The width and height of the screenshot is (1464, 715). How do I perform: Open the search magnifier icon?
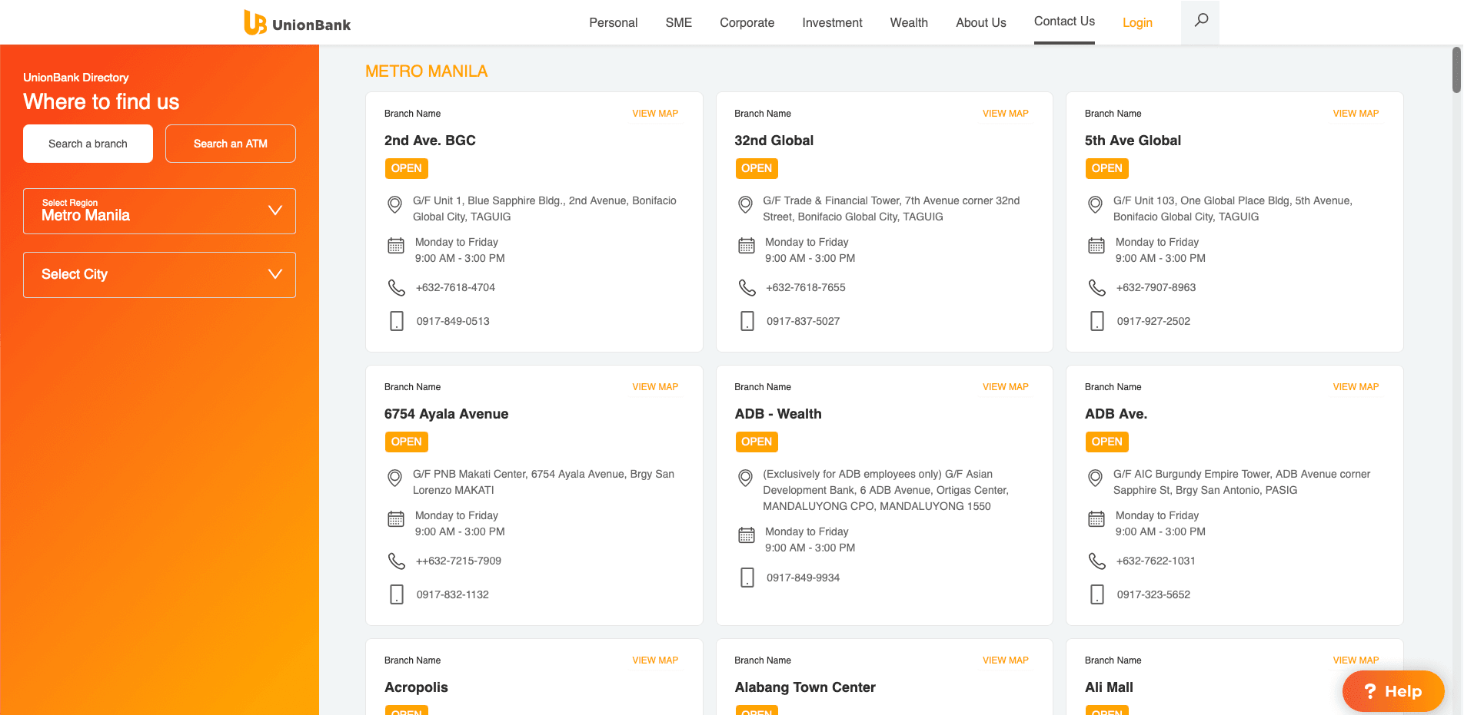(x=1200, y=21)
